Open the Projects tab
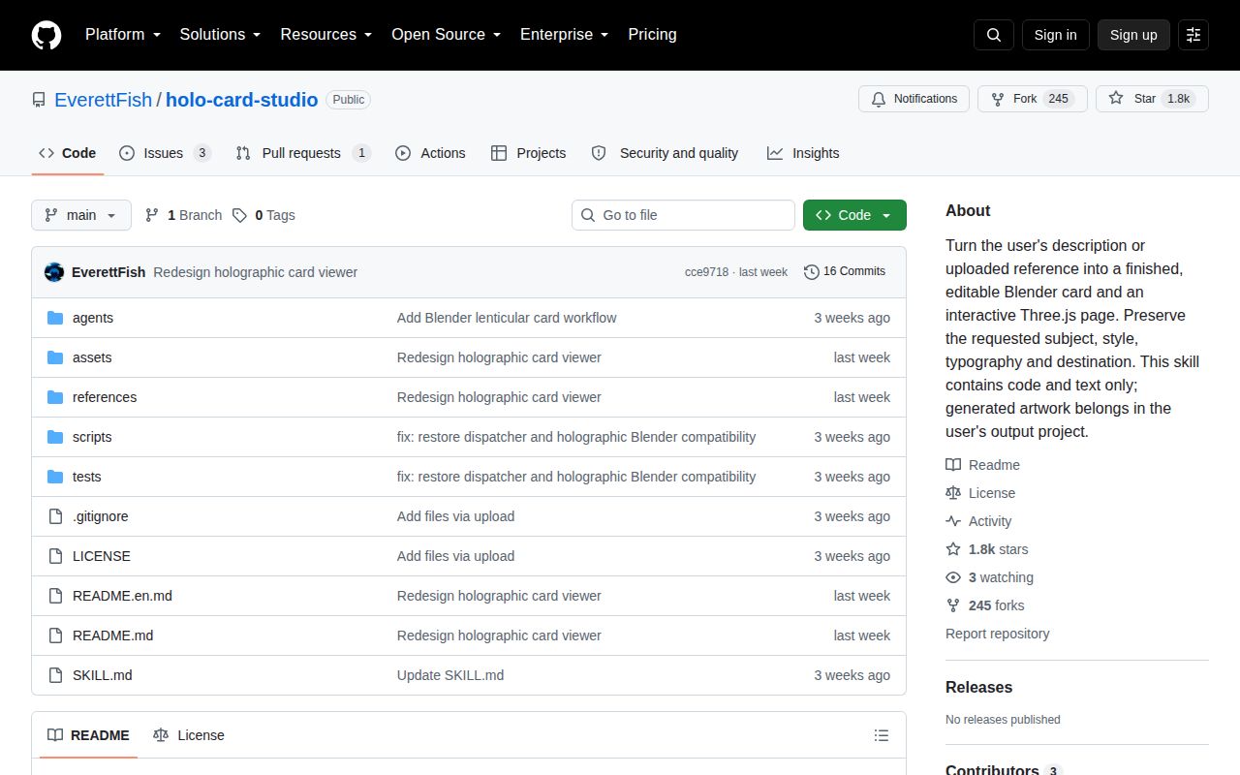The image size is (1240, 775). point(528,153)
